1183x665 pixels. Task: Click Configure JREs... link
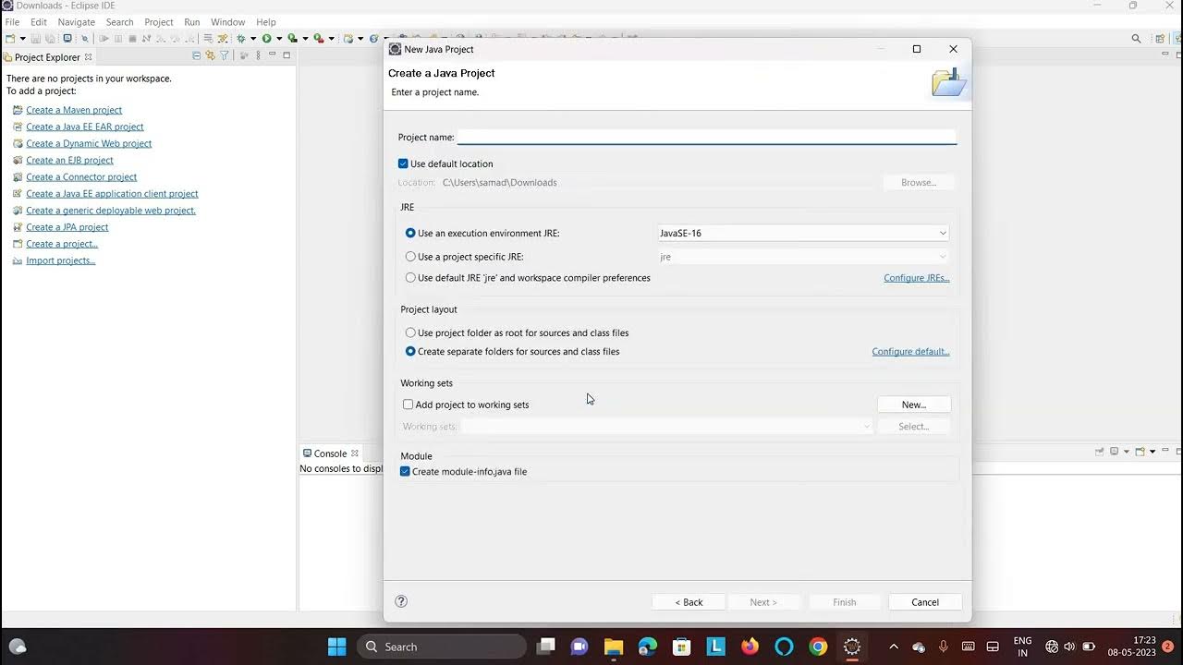pyautogui.click(x=917, y=278)
